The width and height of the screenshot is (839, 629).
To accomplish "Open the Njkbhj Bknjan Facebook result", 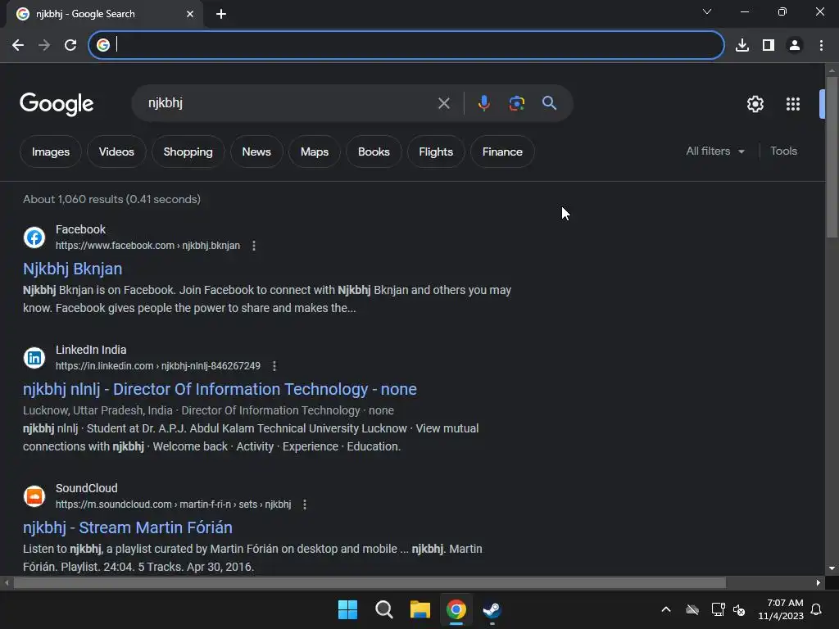I will [x=73, y=269].
